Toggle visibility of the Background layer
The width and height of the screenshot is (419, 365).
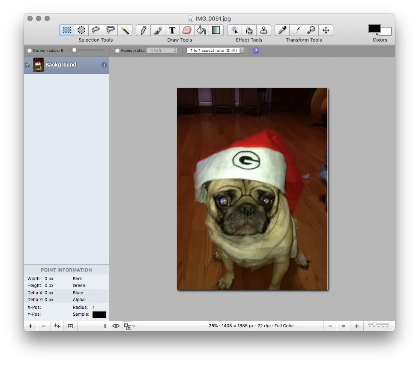click(x=27, y=65)
